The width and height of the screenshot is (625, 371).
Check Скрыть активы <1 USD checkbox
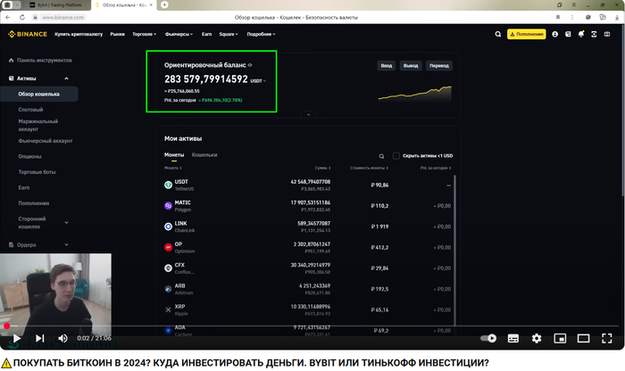click(396, 156)
